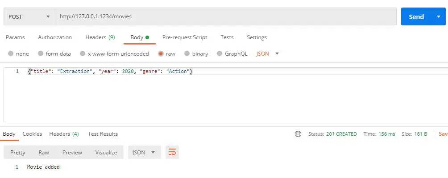
Task: Switch to the Params tab
Action: click(15, 37)
